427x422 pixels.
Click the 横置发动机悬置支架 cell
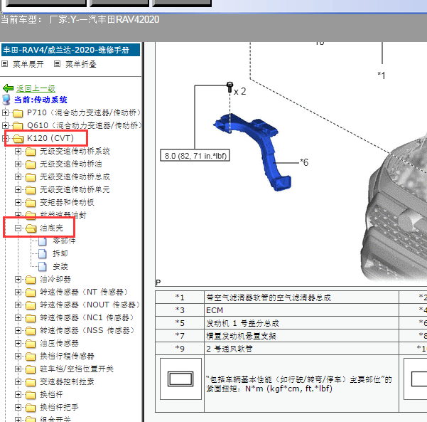click(301, 336)
